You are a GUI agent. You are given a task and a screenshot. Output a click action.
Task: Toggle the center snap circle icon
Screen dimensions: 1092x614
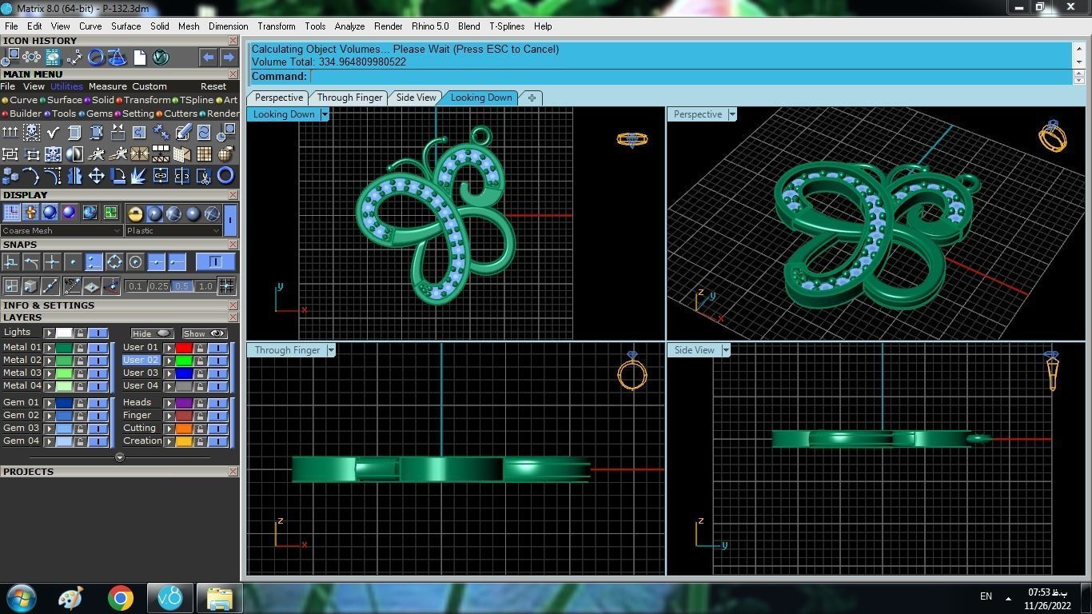pyautogui.click(x=135, y=261)
